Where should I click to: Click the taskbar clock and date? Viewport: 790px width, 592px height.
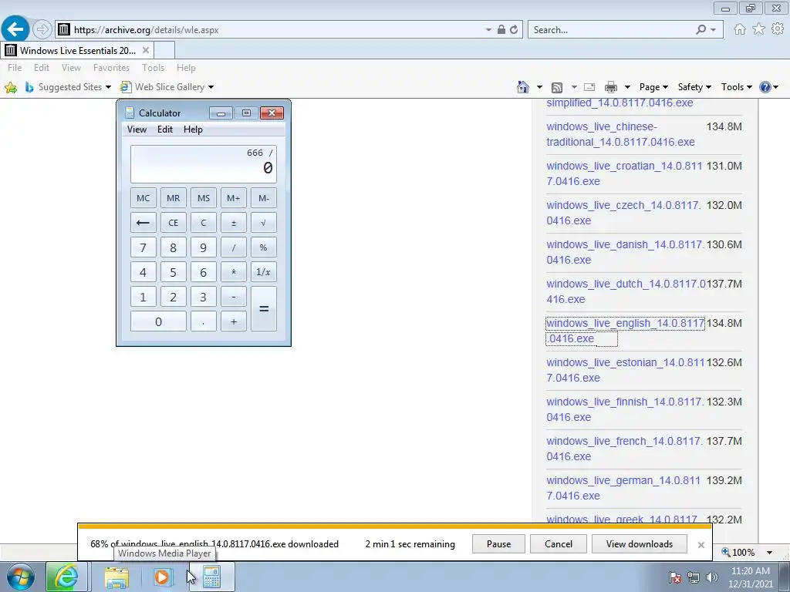(x=750, y=577)
